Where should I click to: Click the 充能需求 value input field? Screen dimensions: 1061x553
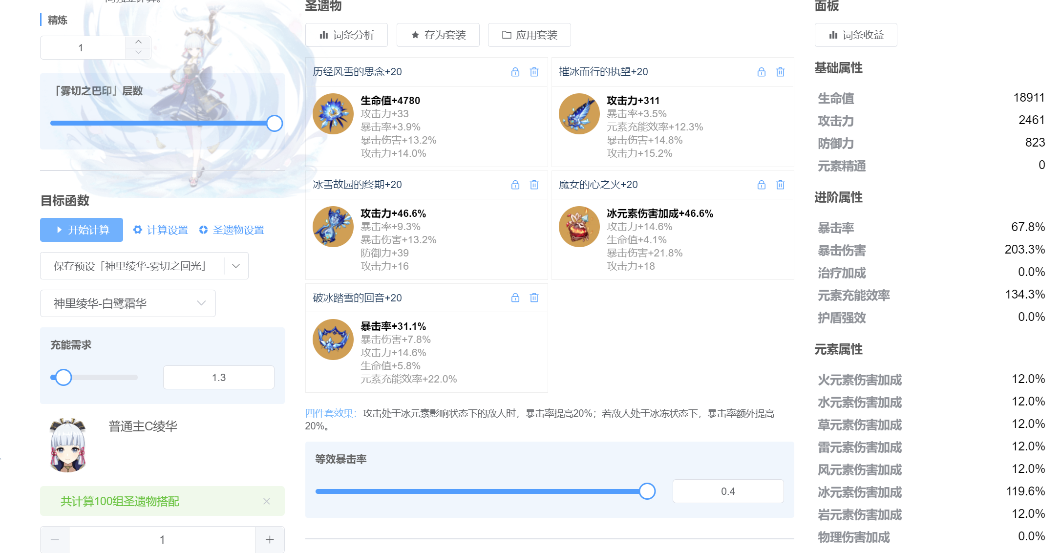tap(218, 377)
